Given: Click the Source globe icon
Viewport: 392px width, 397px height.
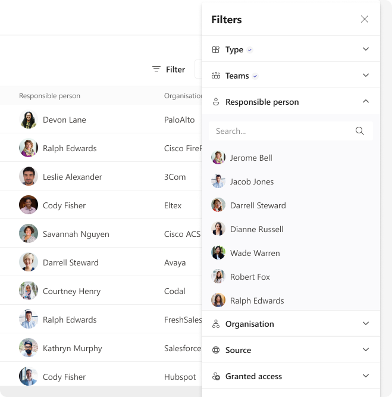Looking at the screenshot, I should 216,351.
